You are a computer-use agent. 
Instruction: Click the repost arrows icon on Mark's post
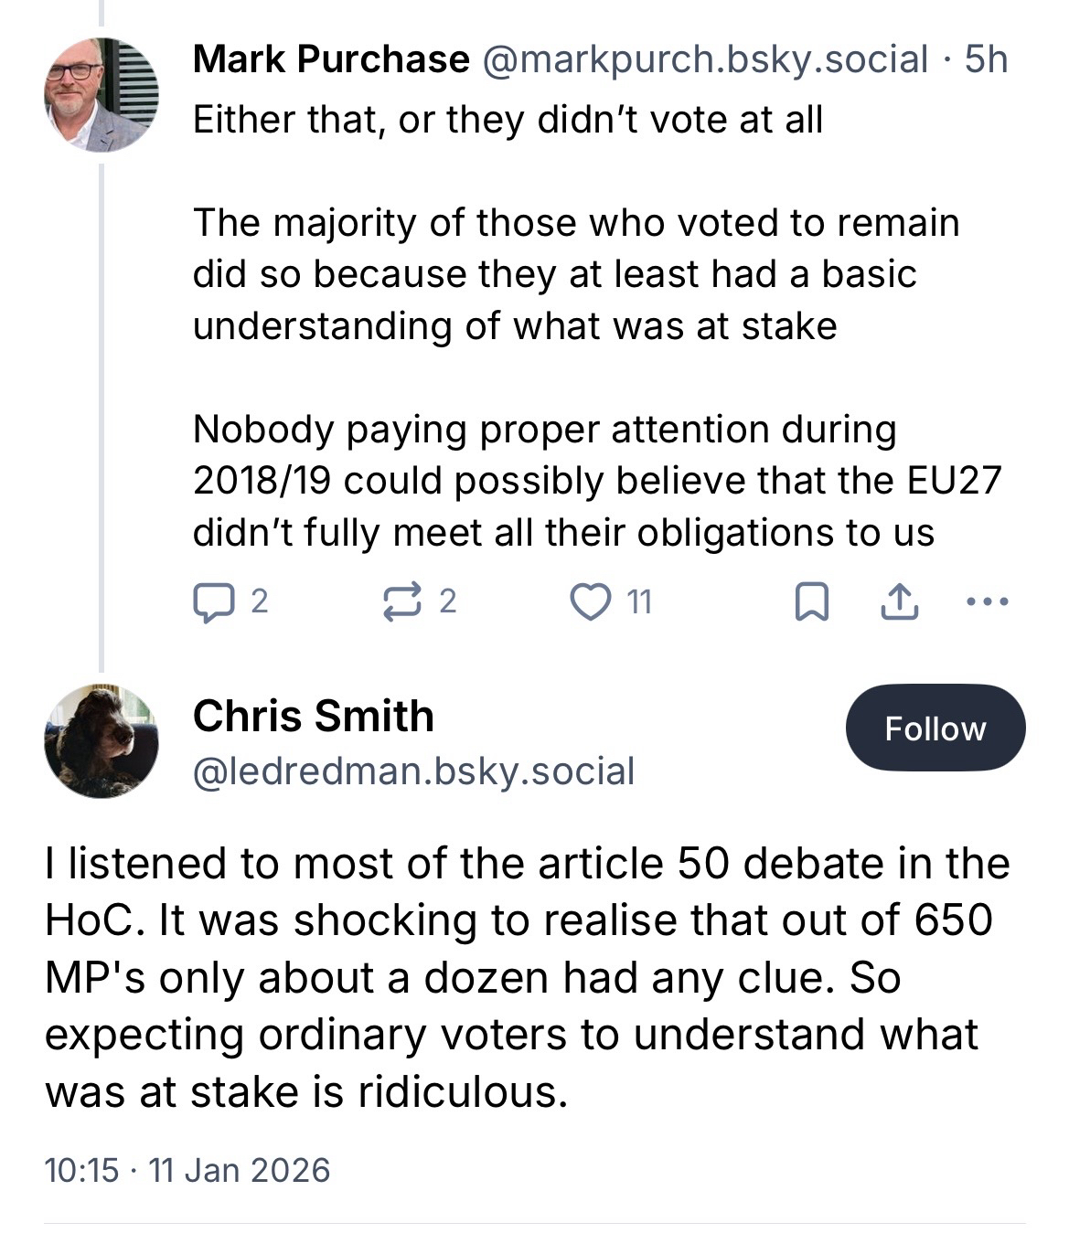(399, 602)
